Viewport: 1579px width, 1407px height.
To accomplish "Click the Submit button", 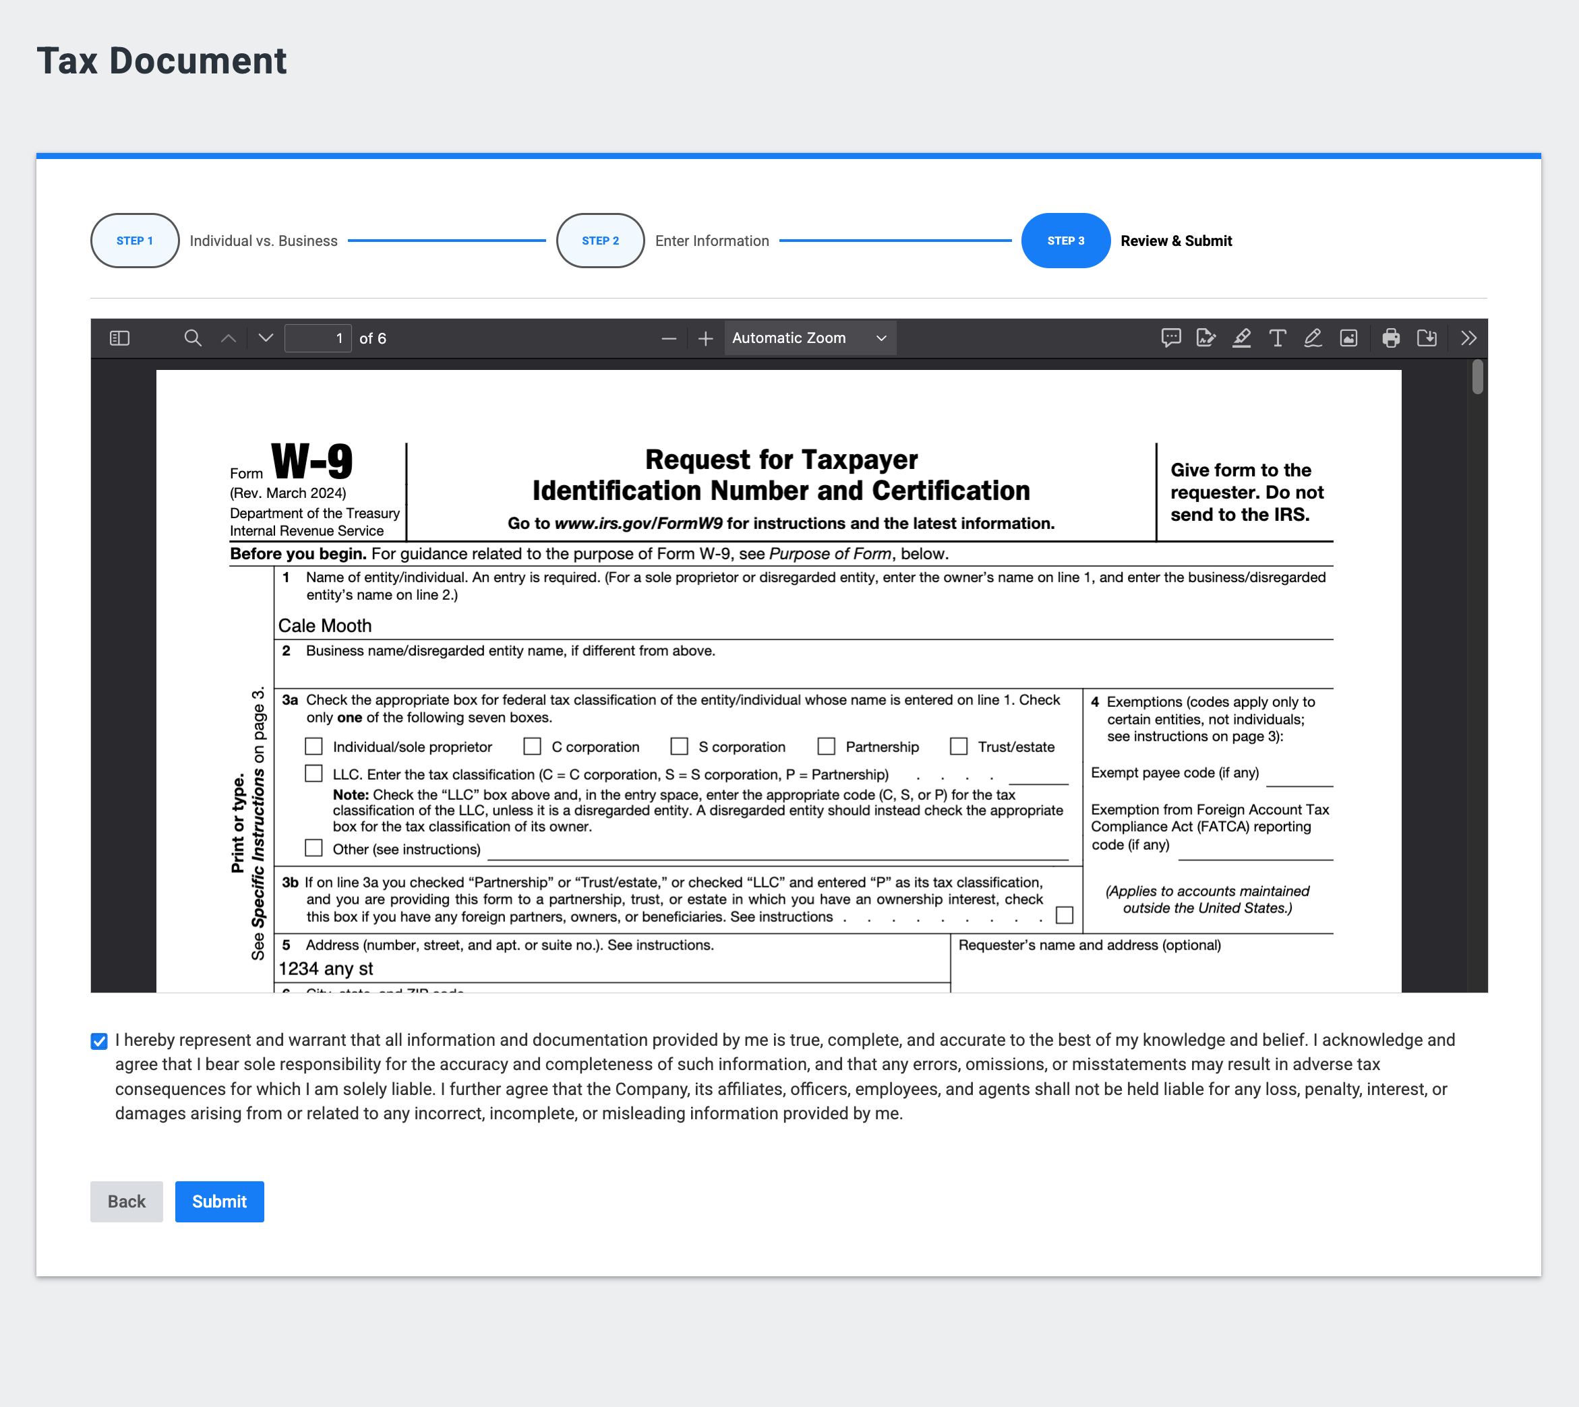I will tap(220, 1201).
